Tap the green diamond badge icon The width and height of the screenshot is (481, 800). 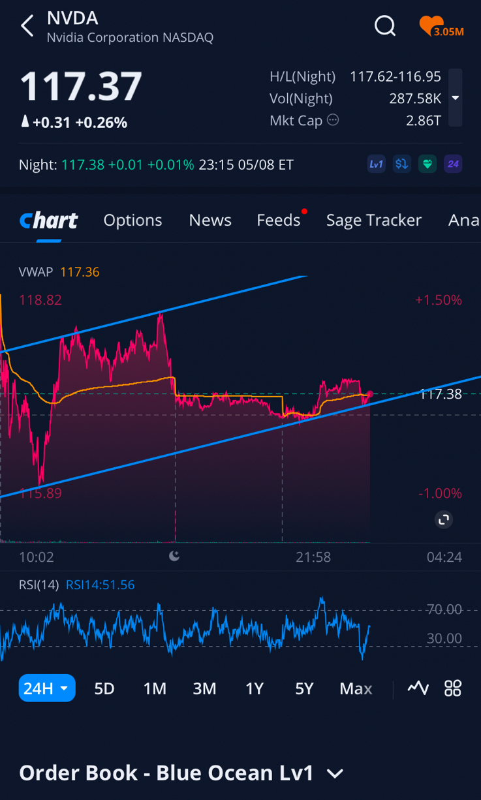click(x=427, y=164)
